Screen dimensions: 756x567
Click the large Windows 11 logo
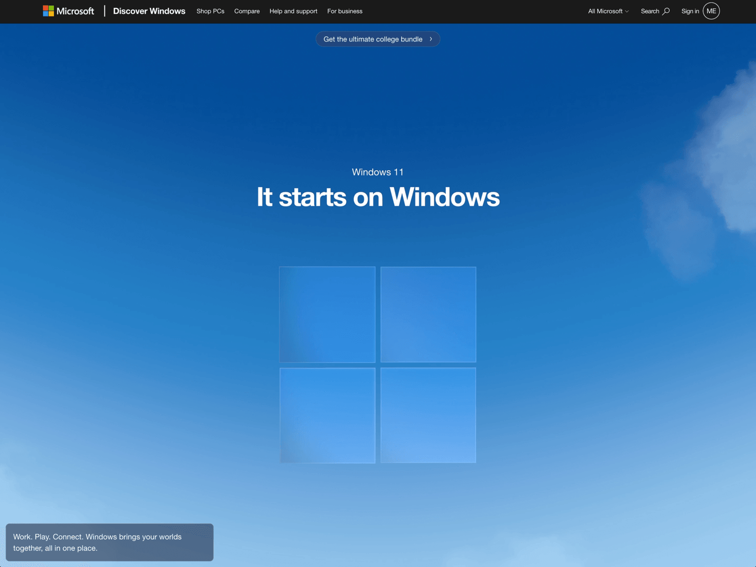click(378, 365)
